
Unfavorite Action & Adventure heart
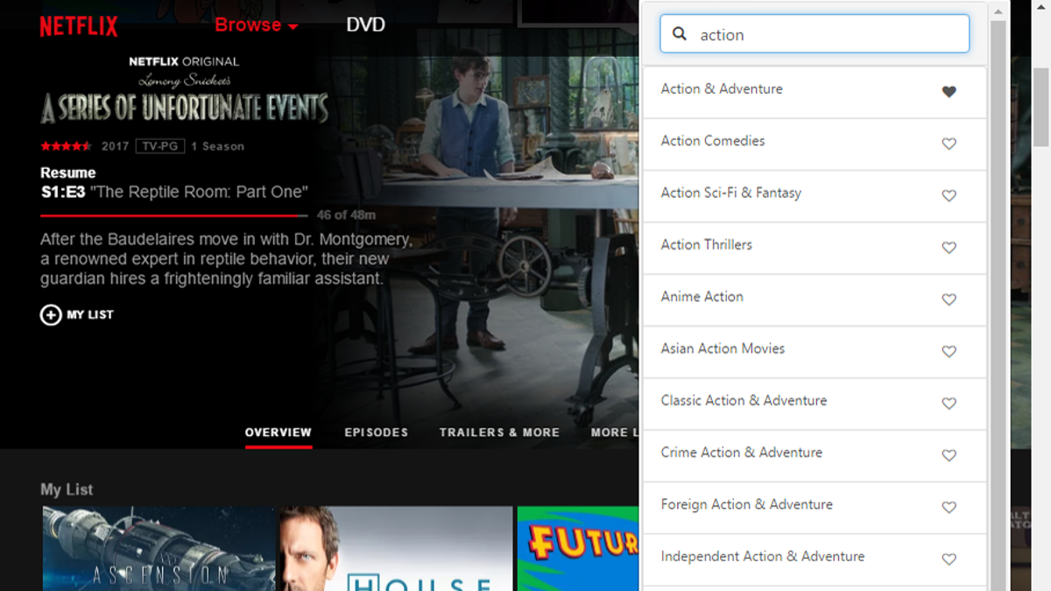tap(949, 92)
